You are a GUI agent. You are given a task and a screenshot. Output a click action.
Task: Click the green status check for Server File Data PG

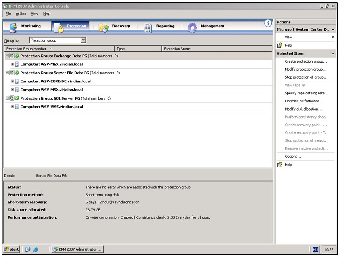17,73
